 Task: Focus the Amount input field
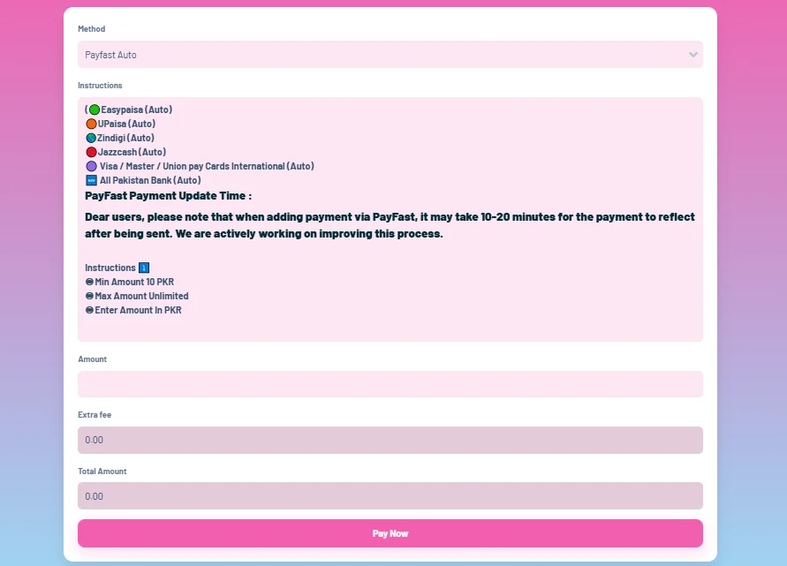coord(390,384)
